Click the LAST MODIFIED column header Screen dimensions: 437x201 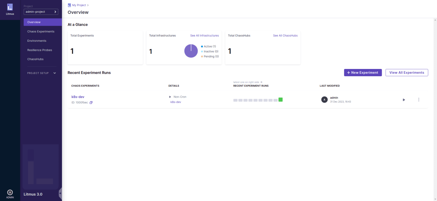[330, 86]
